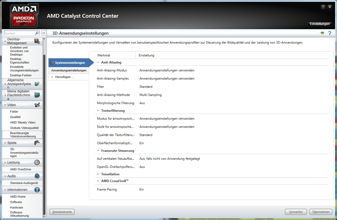The image size is (337, 220).
Task: Select the Anwendungseinstellungen tab
Action: tap(69, 70)
